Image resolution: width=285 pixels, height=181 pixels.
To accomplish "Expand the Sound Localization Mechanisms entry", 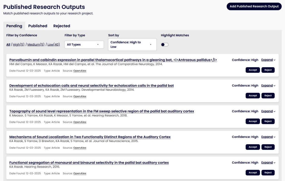I will [x=267, y=137].
